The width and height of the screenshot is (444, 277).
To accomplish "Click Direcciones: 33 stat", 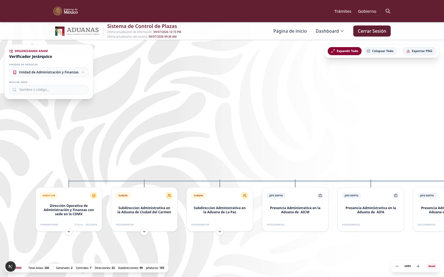I will point(105,268).
